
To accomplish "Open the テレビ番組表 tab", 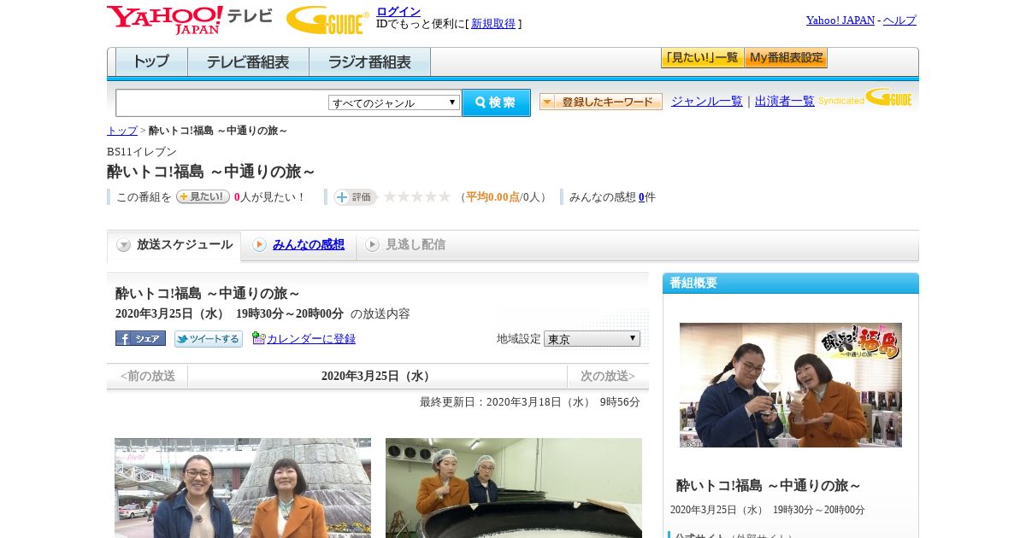I will [248, 62].
